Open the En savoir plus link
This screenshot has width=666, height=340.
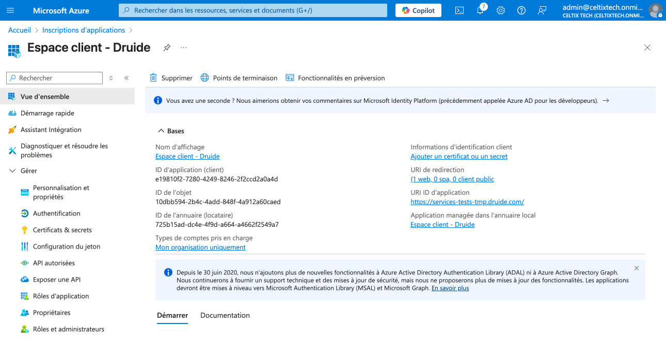point(450,288)
